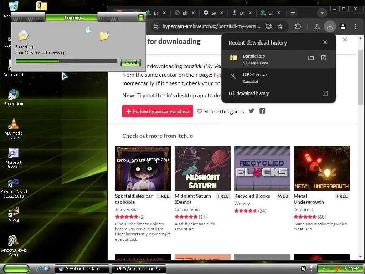The image size is (365, 274).
Task: Open VLC media player desktop shortcut
Action: (14, 129)
